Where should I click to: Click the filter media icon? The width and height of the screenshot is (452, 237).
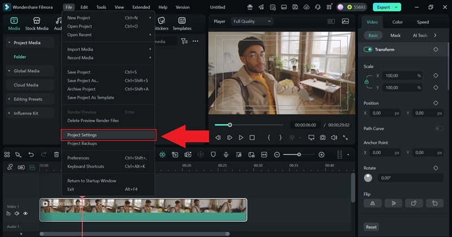click(184, 41)
